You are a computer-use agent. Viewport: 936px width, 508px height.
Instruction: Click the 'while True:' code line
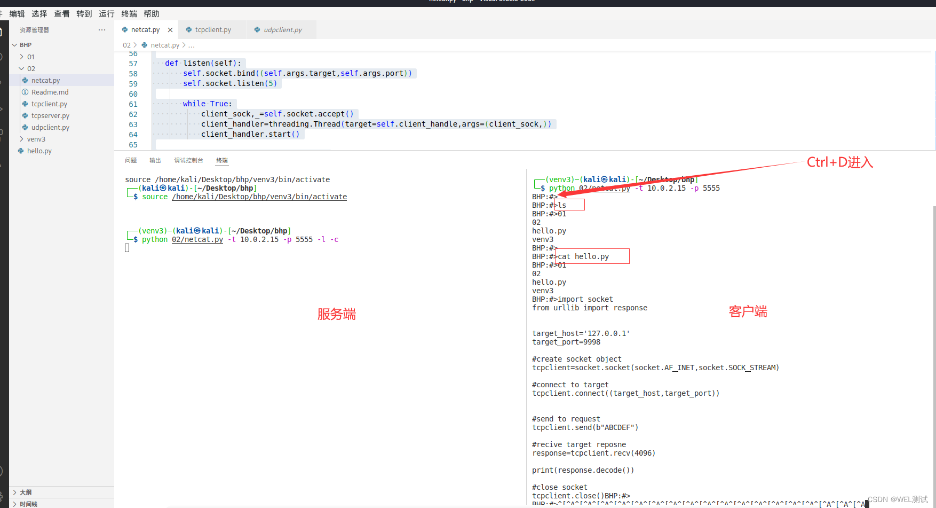pyautogui.click(x=208, y=104)
